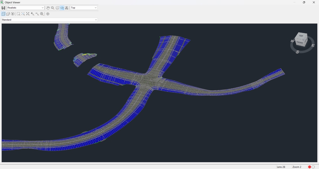Click the crosshair target icon in the toolbar
Image resolution: width=319 pixels, height=169 pixels.
pos(48,14)
